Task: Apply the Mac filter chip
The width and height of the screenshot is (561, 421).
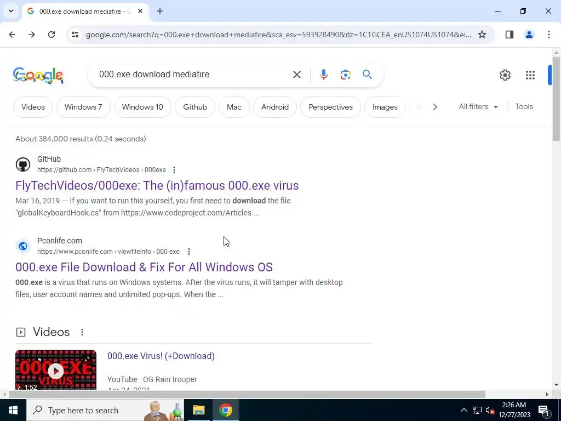Action: 234,107
